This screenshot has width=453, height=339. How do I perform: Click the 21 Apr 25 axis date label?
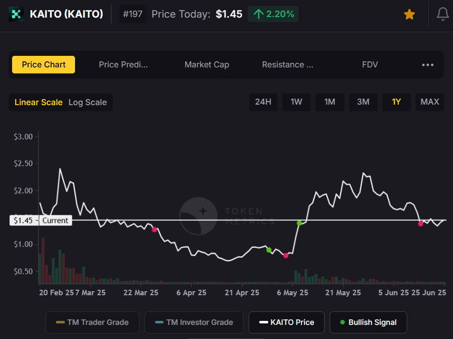(242, 293)
